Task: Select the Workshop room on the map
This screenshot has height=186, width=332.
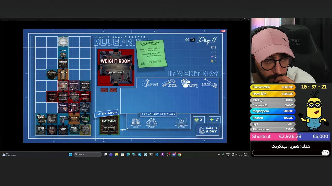Action: (x=63, y=64)
